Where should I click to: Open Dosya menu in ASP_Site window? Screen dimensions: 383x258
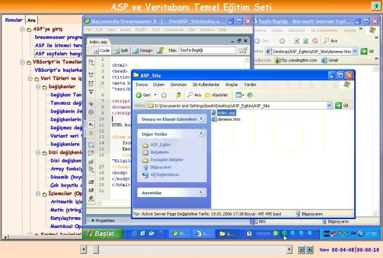(x=141, y=84)
